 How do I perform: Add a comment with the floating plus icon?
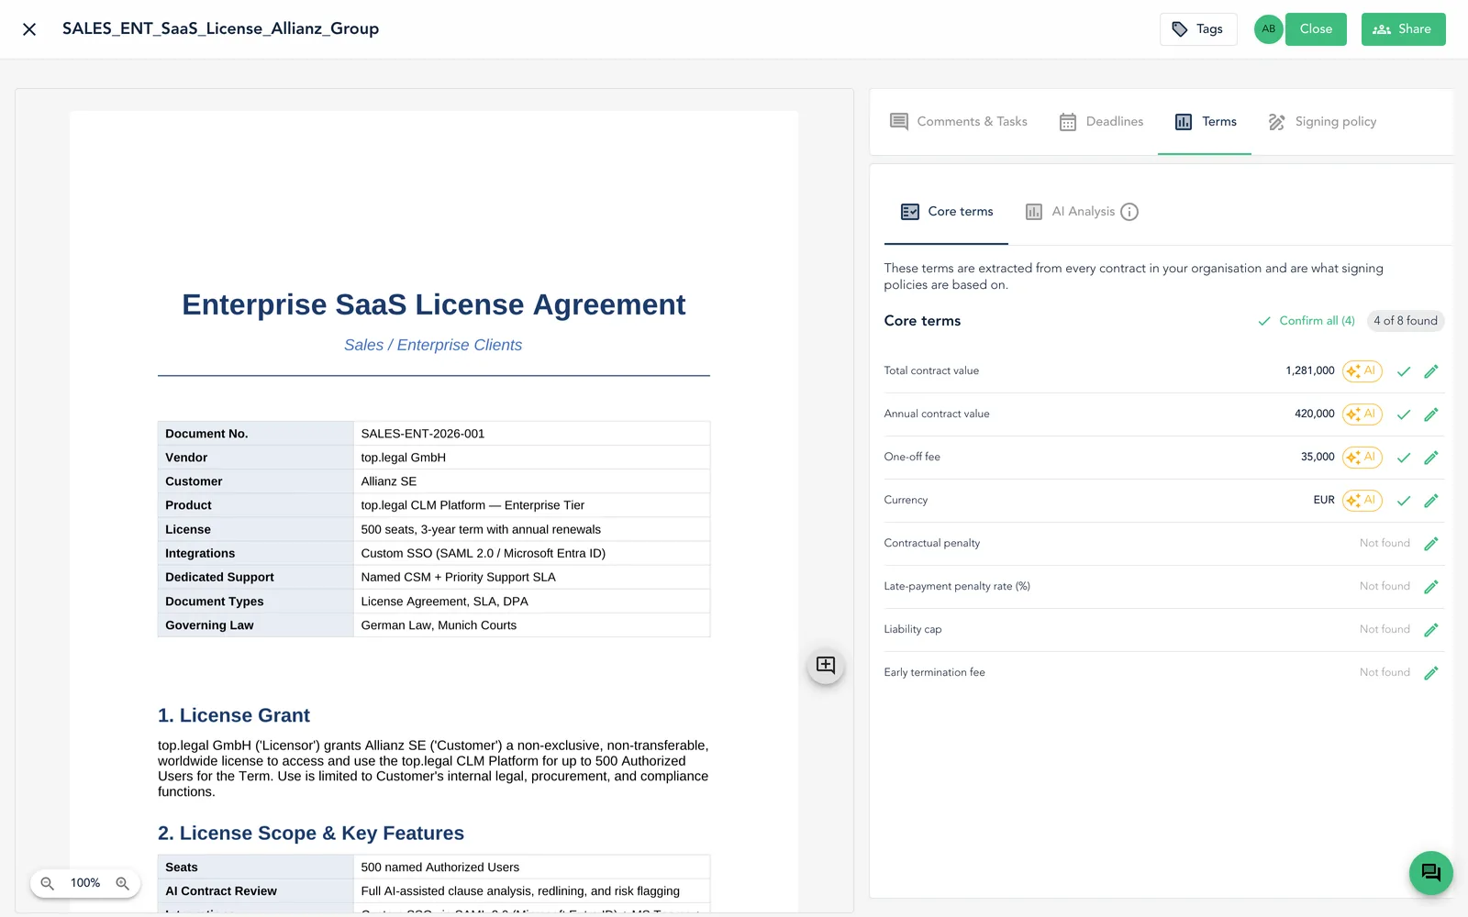826,666
